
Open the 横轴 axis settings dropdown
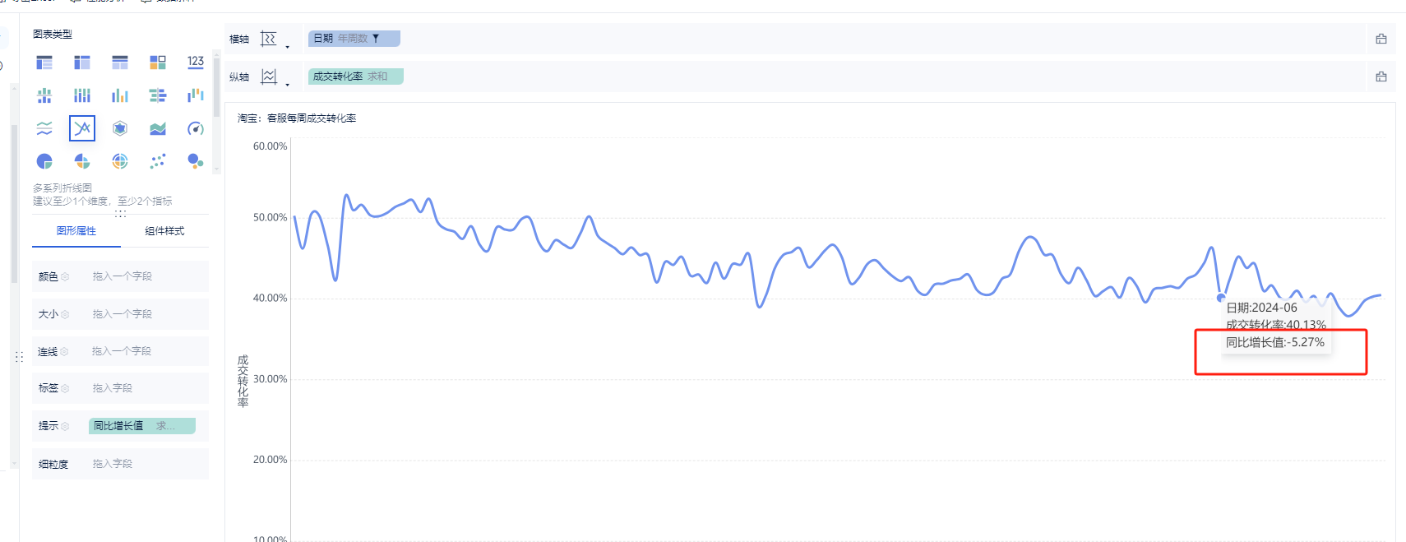click(x=275, y=39)
